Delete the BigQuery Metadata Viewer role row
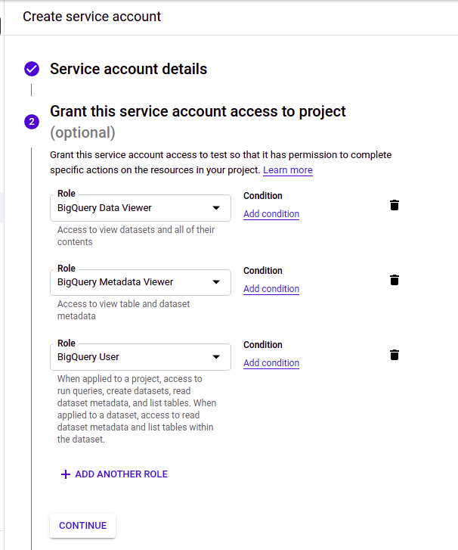 [x=395, y=280]
